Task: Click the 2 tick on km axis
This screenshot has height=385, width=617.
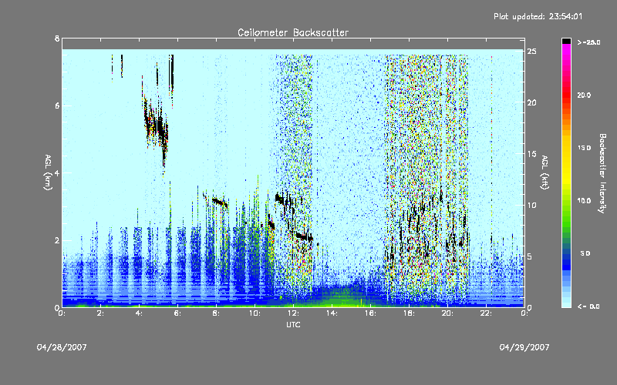Action: click(x=57, y=240)
